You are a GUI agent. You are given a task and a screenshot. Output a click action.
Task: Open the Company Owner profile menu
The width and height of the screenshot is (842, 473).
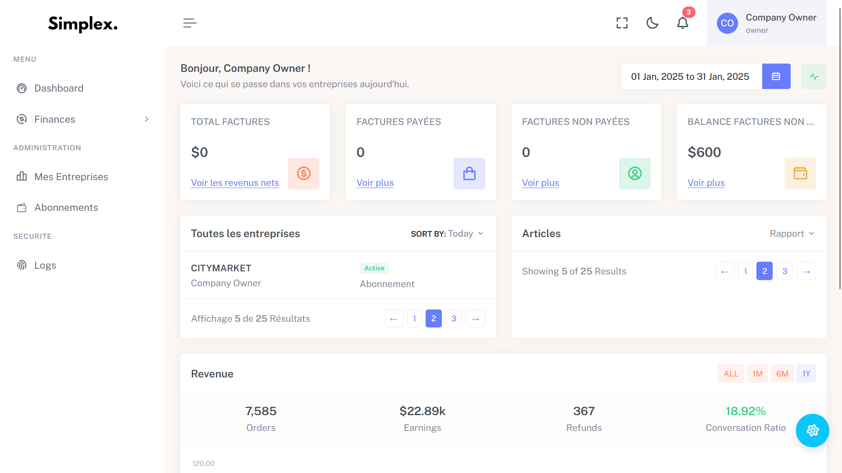(x=767, y=23)
